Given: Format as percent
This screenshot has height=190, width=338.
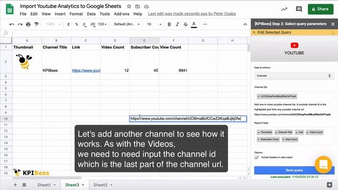Looking at the screenshot, I should [x=77, y=24].
